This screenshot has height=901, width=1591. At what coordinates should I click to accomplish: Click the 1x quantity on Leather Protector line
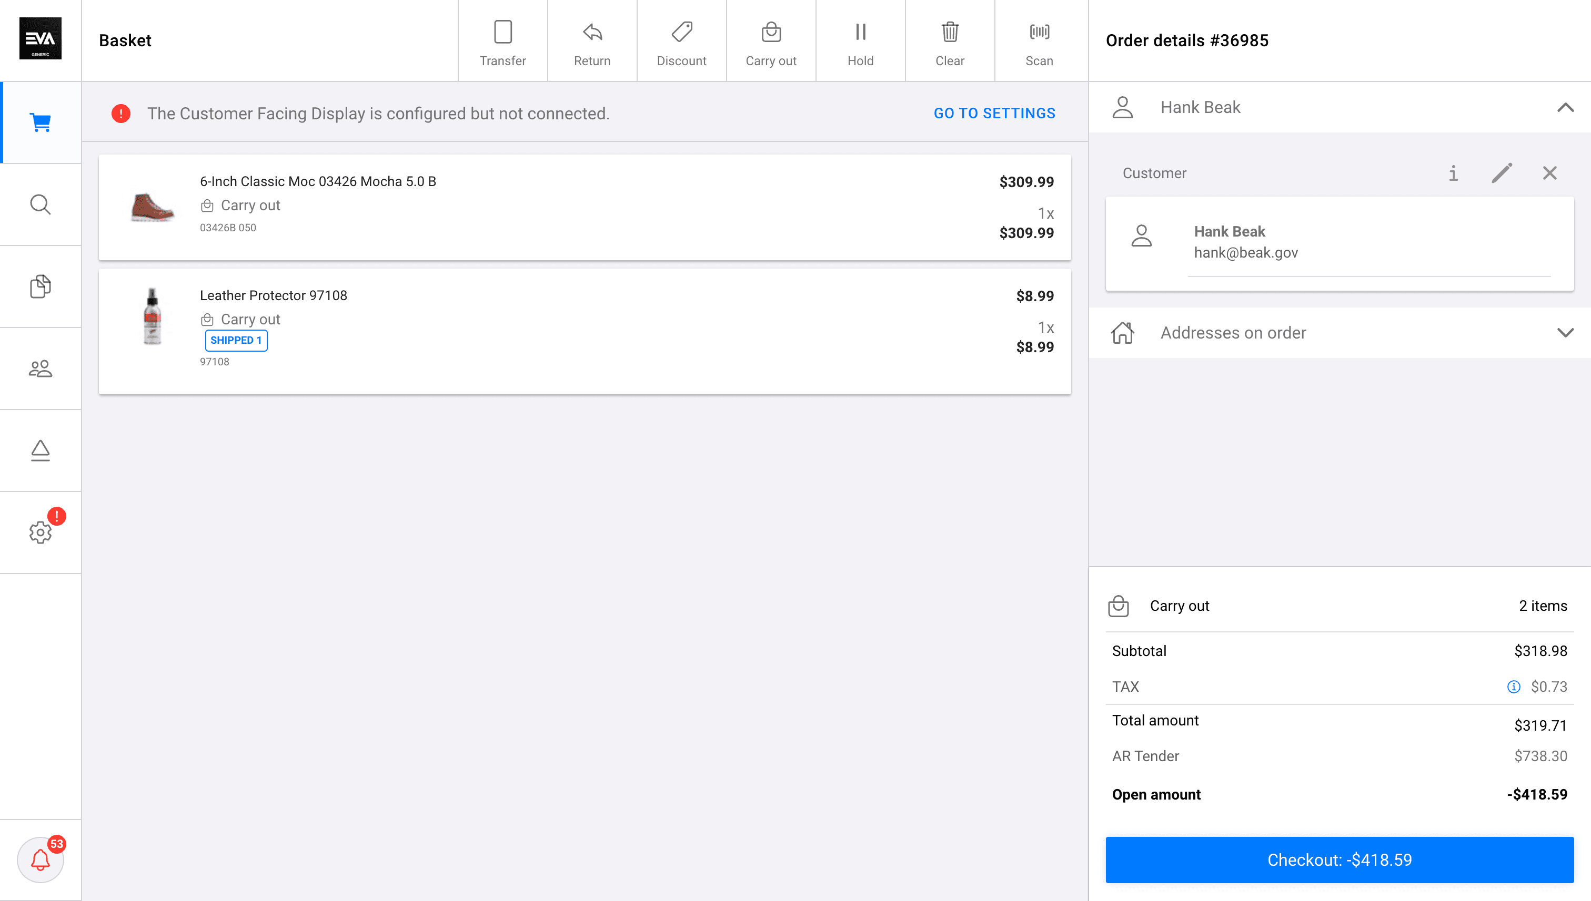[1045, 327]
